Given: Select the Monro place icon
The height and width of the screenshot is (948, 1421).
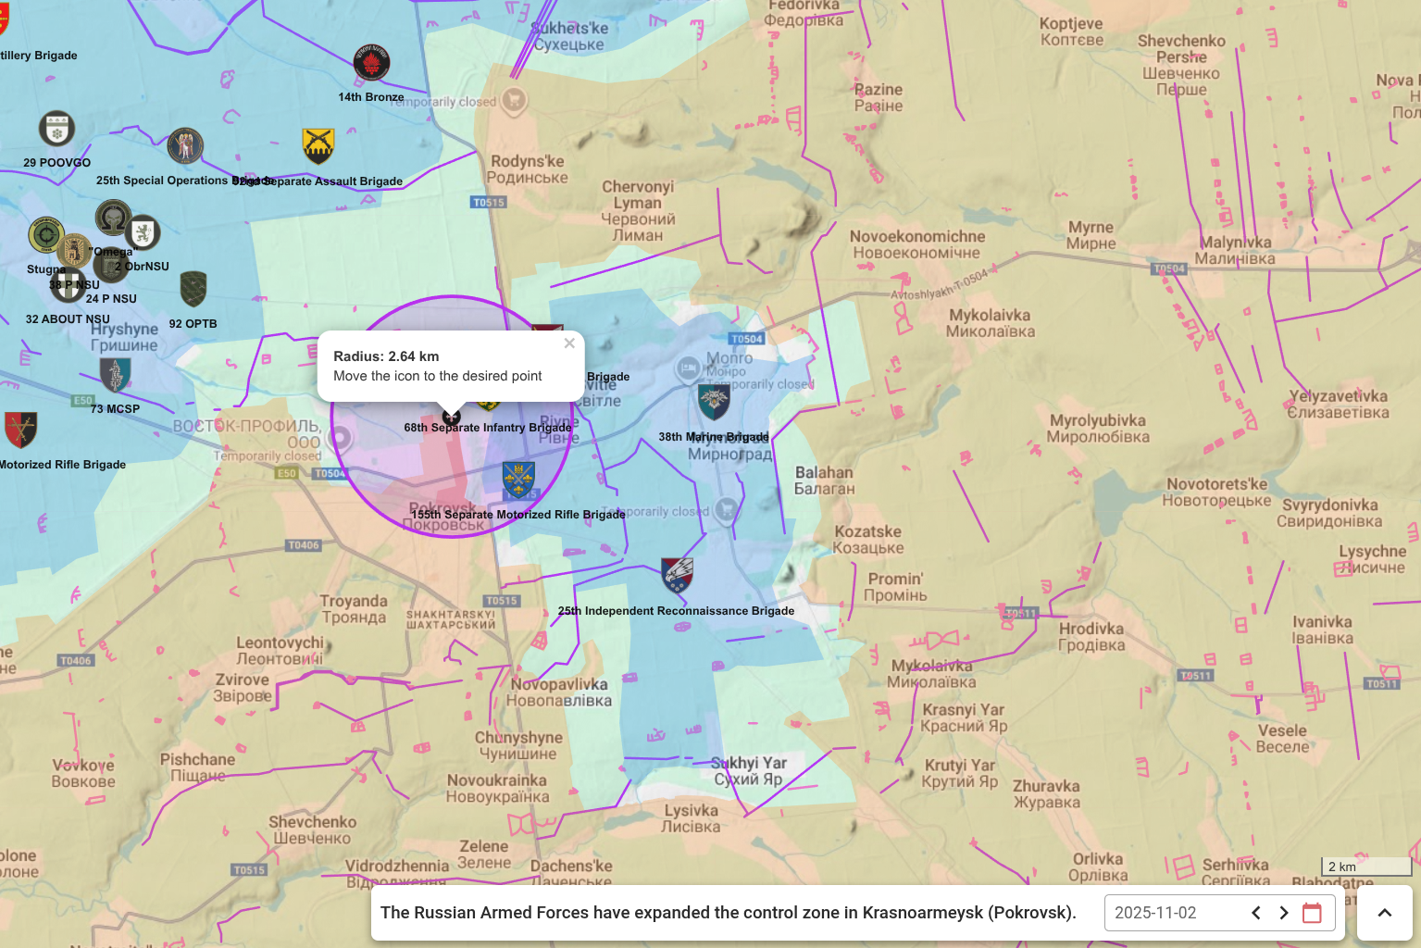Looking at the screenshot, I should (688, 369).
